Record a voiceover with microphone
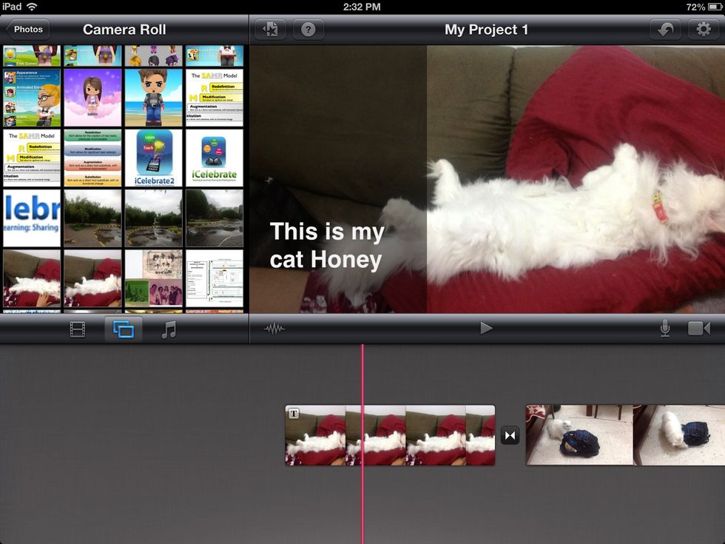The width and height of the screenshot is (725, 544). [664, 329]
